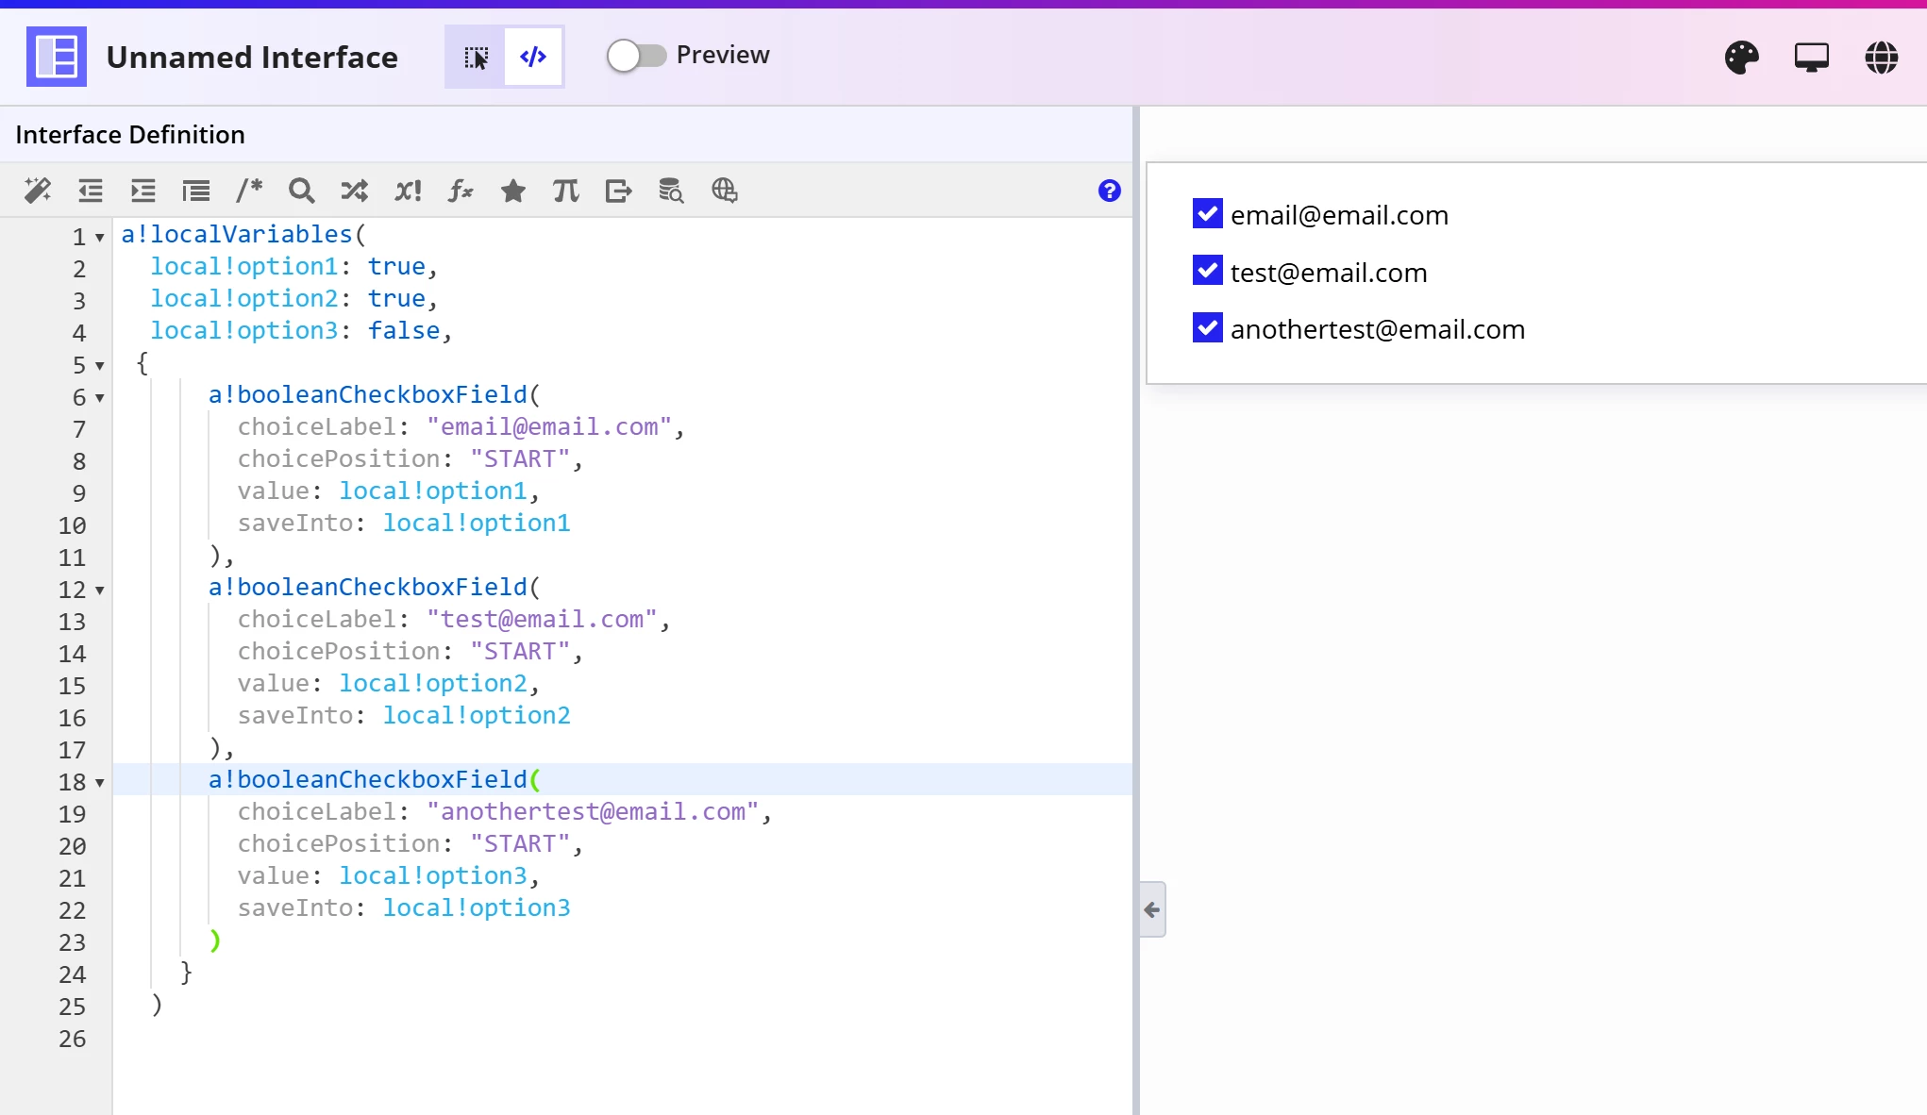The height and width of the screenshot is (1115, 1927).
Task: Click the email@email.com label in preview
Action: coord(1339,215)
